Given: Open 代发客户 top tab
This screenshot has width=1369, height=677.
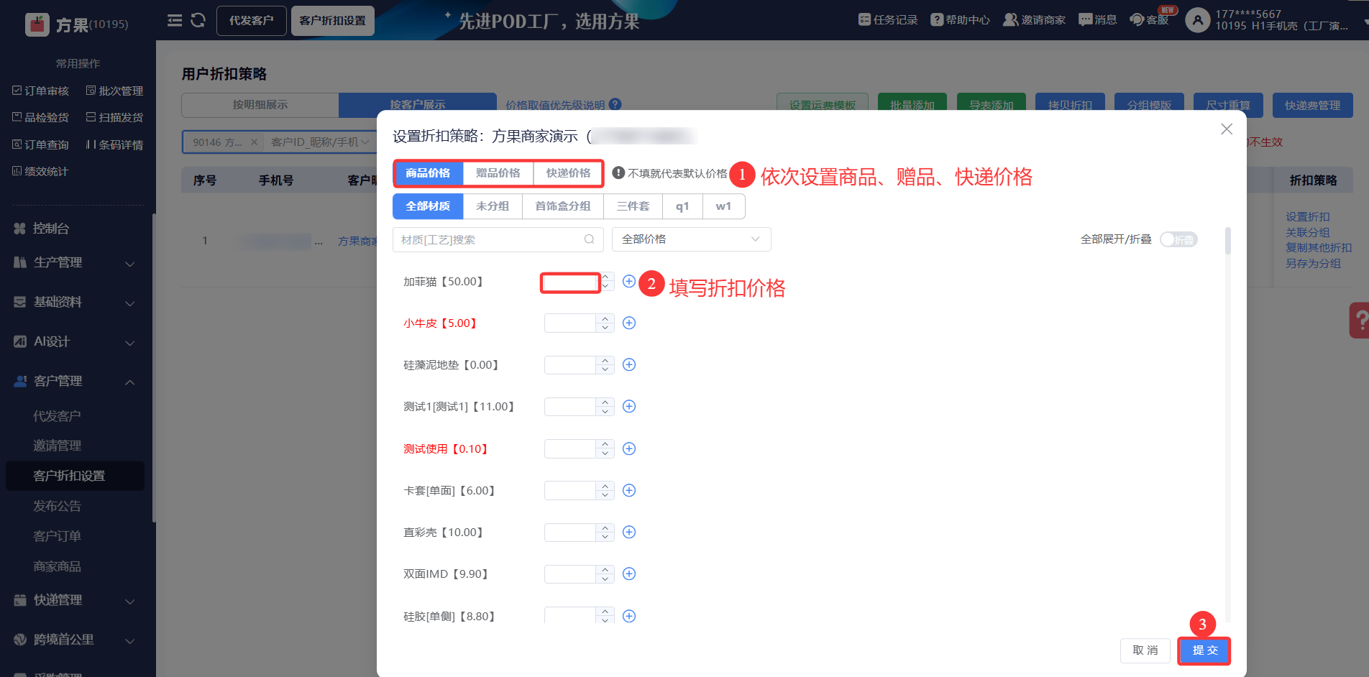Looking at the screenshot, I should click(x=252, y=21).
